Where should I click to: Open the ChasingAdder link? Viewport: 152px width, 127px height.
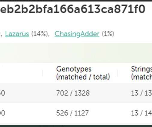[77, 34]
